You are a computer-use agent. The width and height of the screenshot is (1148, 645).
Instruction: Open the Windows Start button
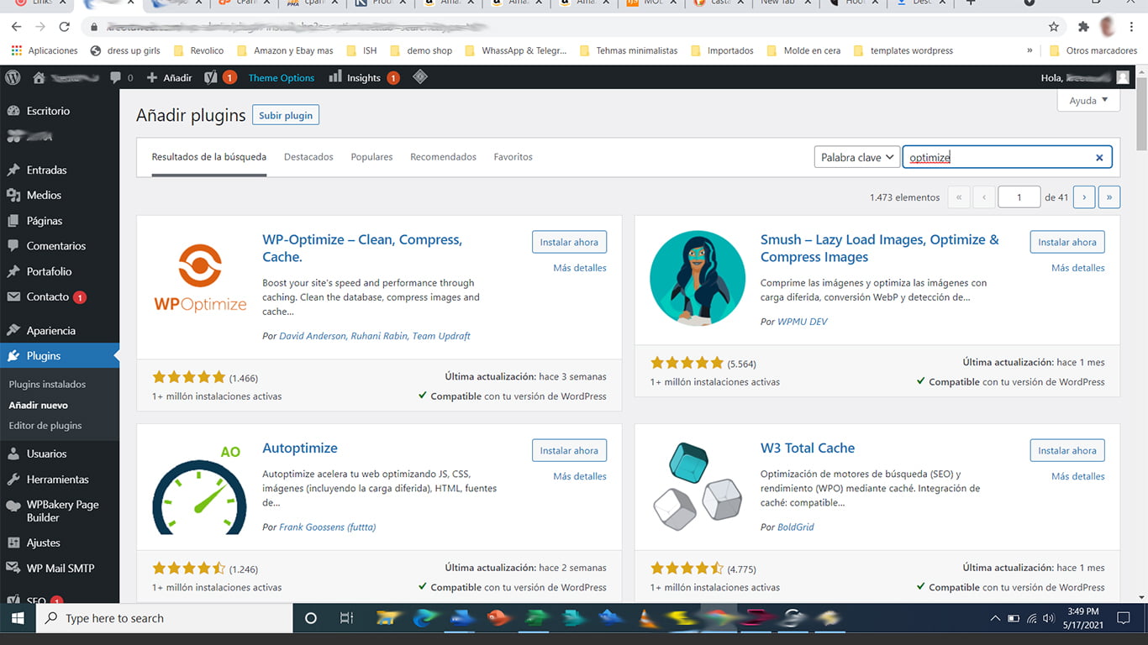(x=17, y=618)
